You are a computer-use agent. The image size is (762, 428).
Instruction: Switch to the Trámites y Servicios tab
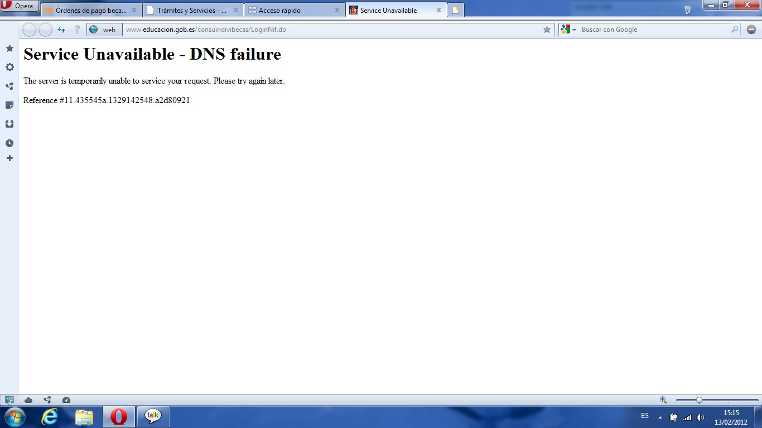tap(192, 10)
